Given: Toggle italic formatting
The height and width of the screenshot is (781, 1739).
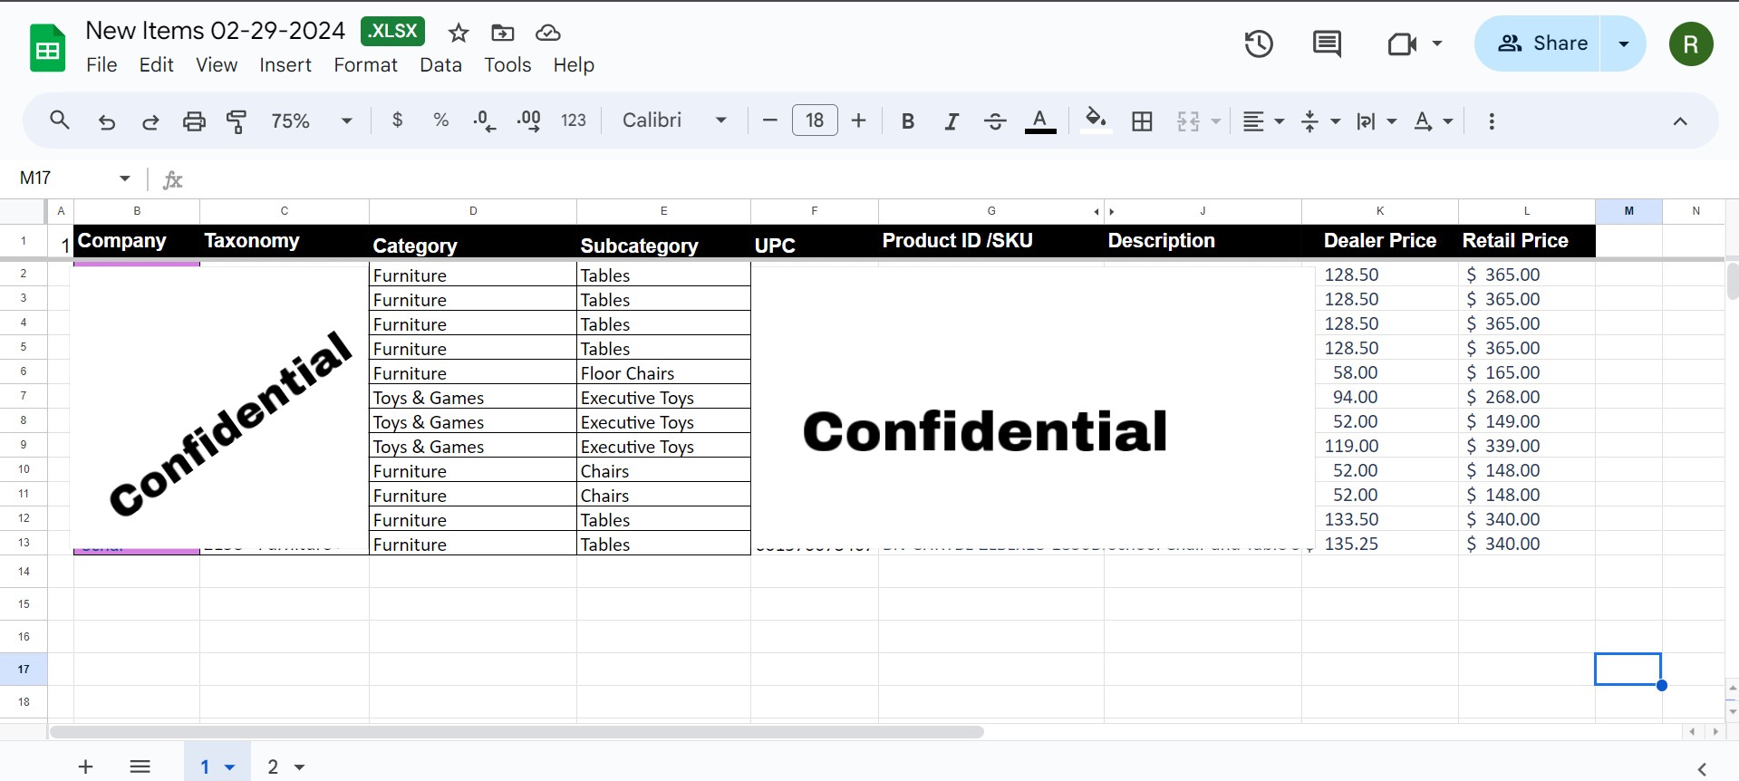Looking at the screenshot, I should tap(952, 121).
